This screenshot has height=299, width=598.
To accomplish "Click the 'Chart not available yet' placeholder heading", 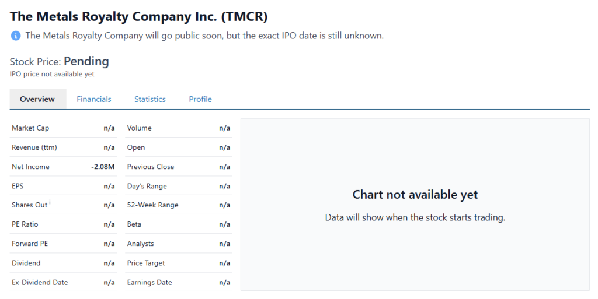I will point(415,195).
